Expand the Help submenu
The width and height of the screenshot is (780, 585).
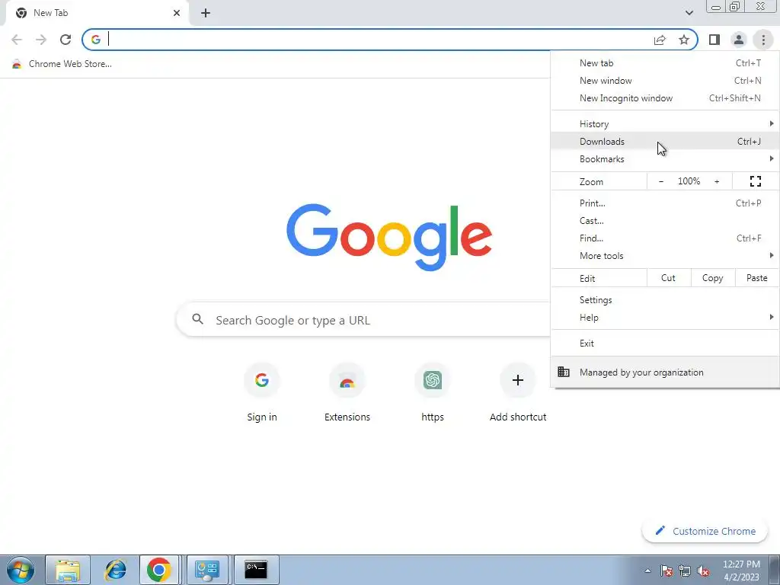[x=665, y=318]
